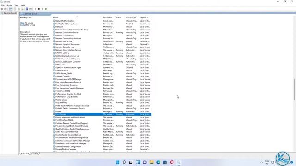Show hidden tray icons chevron

tap(261, 162)
